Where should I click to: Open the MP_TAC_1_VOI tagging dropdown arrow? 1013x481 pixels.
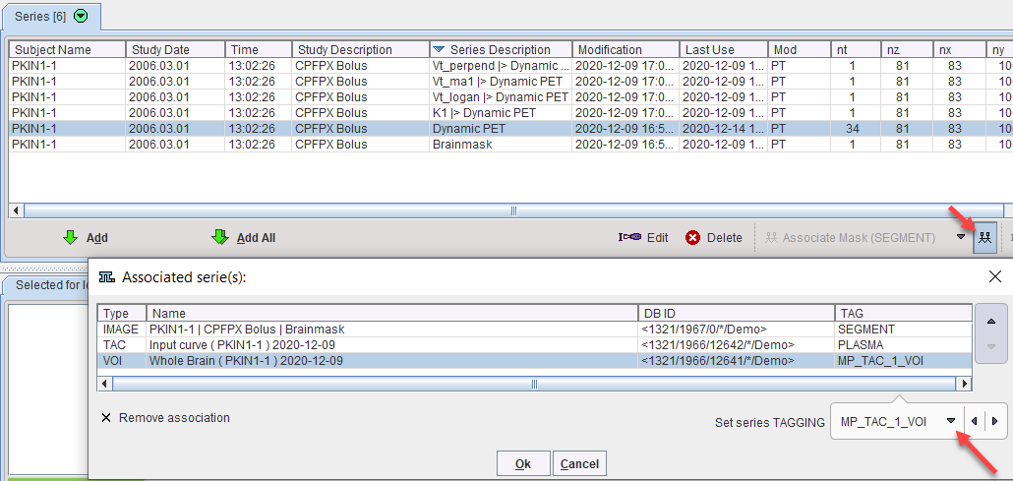[951, 421]
